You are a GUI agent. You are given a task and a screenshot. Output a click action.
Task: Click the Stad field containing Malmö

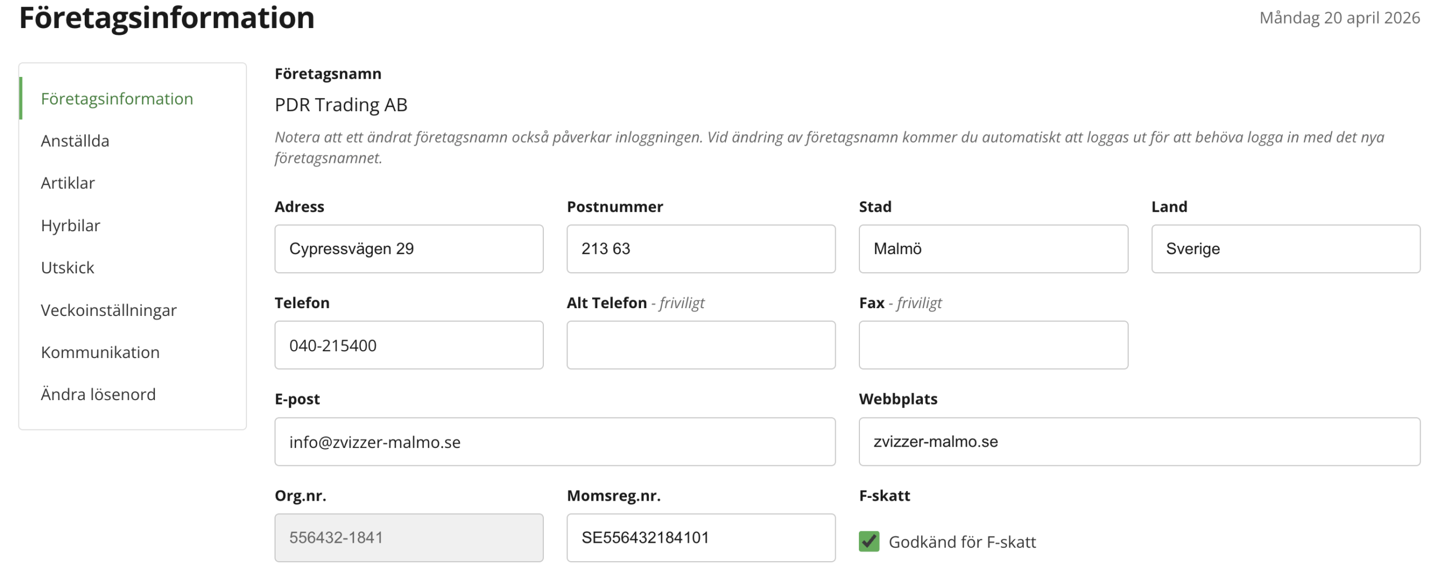[x=993, y=249]
